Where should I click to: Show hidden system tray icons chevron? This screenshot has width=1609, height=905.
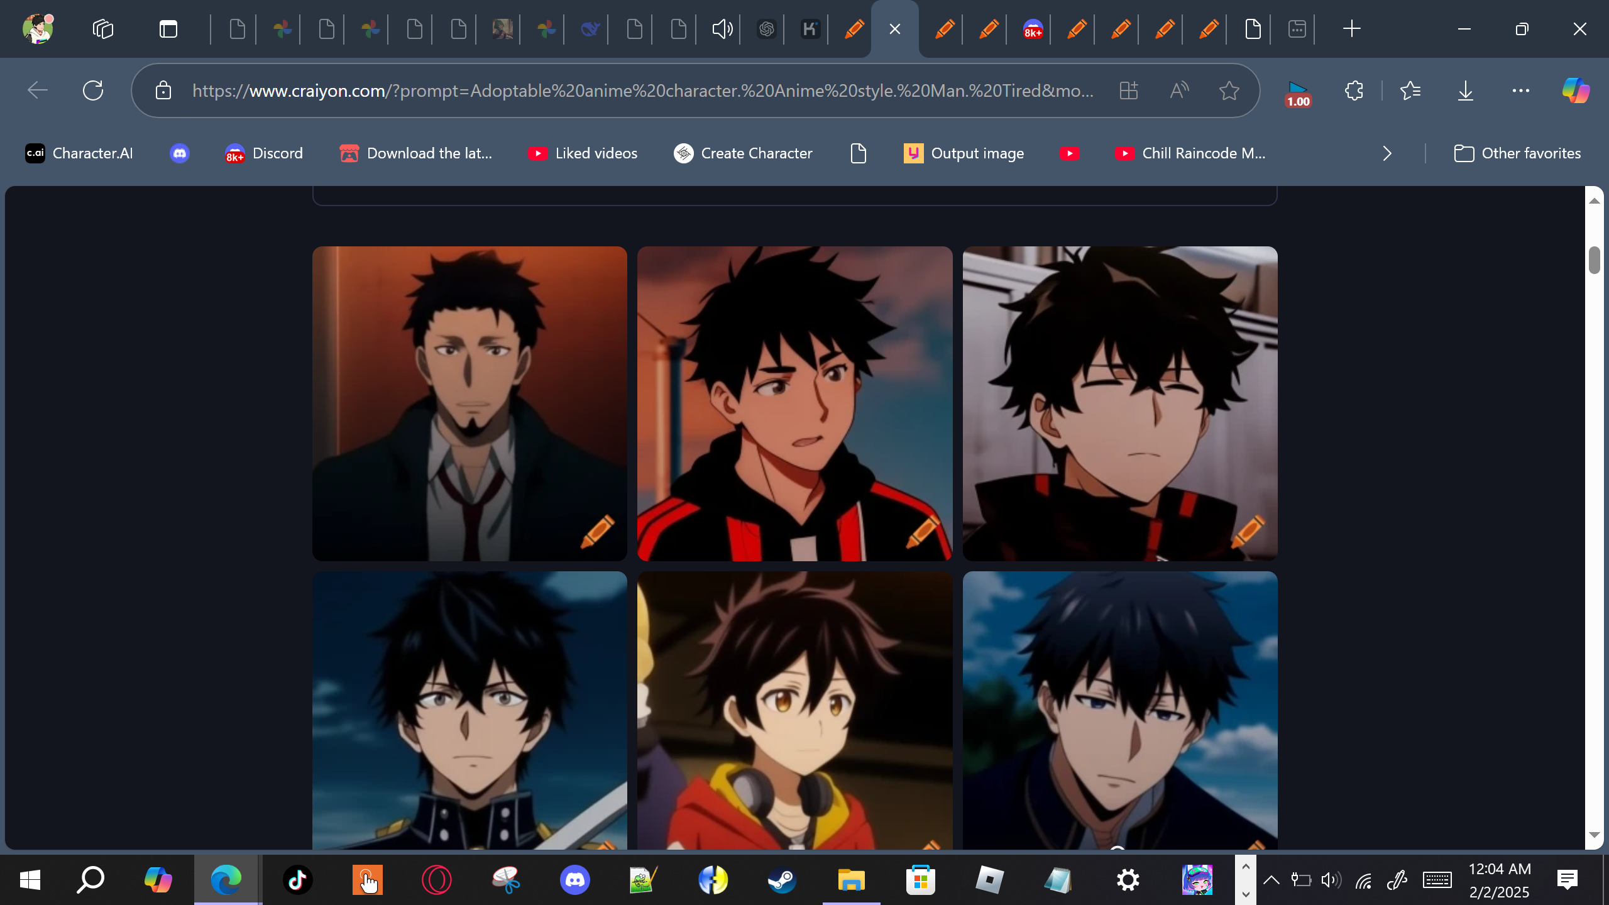[1271, 880]
